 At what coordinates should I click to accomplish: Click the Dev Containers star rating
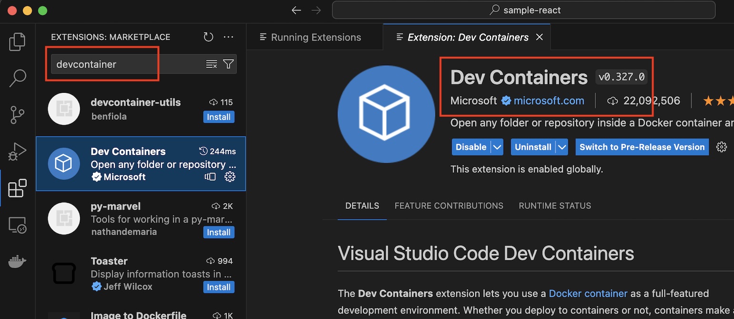pyautogui.click(x=718, y=101)
